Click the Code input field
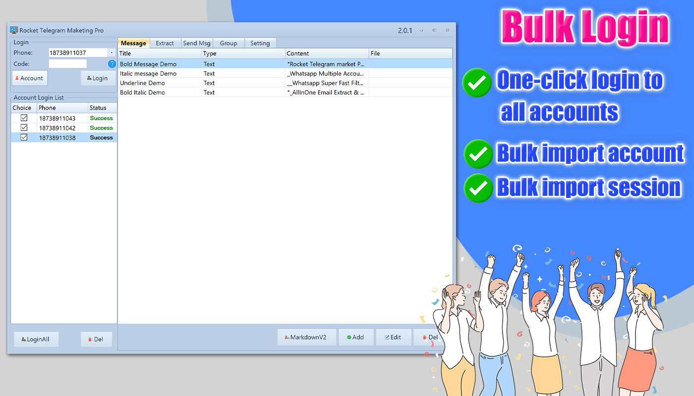The width and height of the screenshot is (694, 396). click(67, 64)
